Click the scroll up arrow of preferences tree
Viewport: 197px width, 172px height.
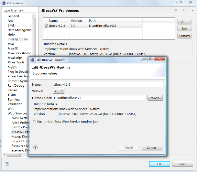pyautogui.click(x=34, y=16)
